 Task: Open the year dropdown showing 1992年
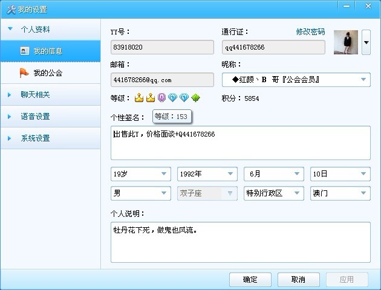click(207, 174)
